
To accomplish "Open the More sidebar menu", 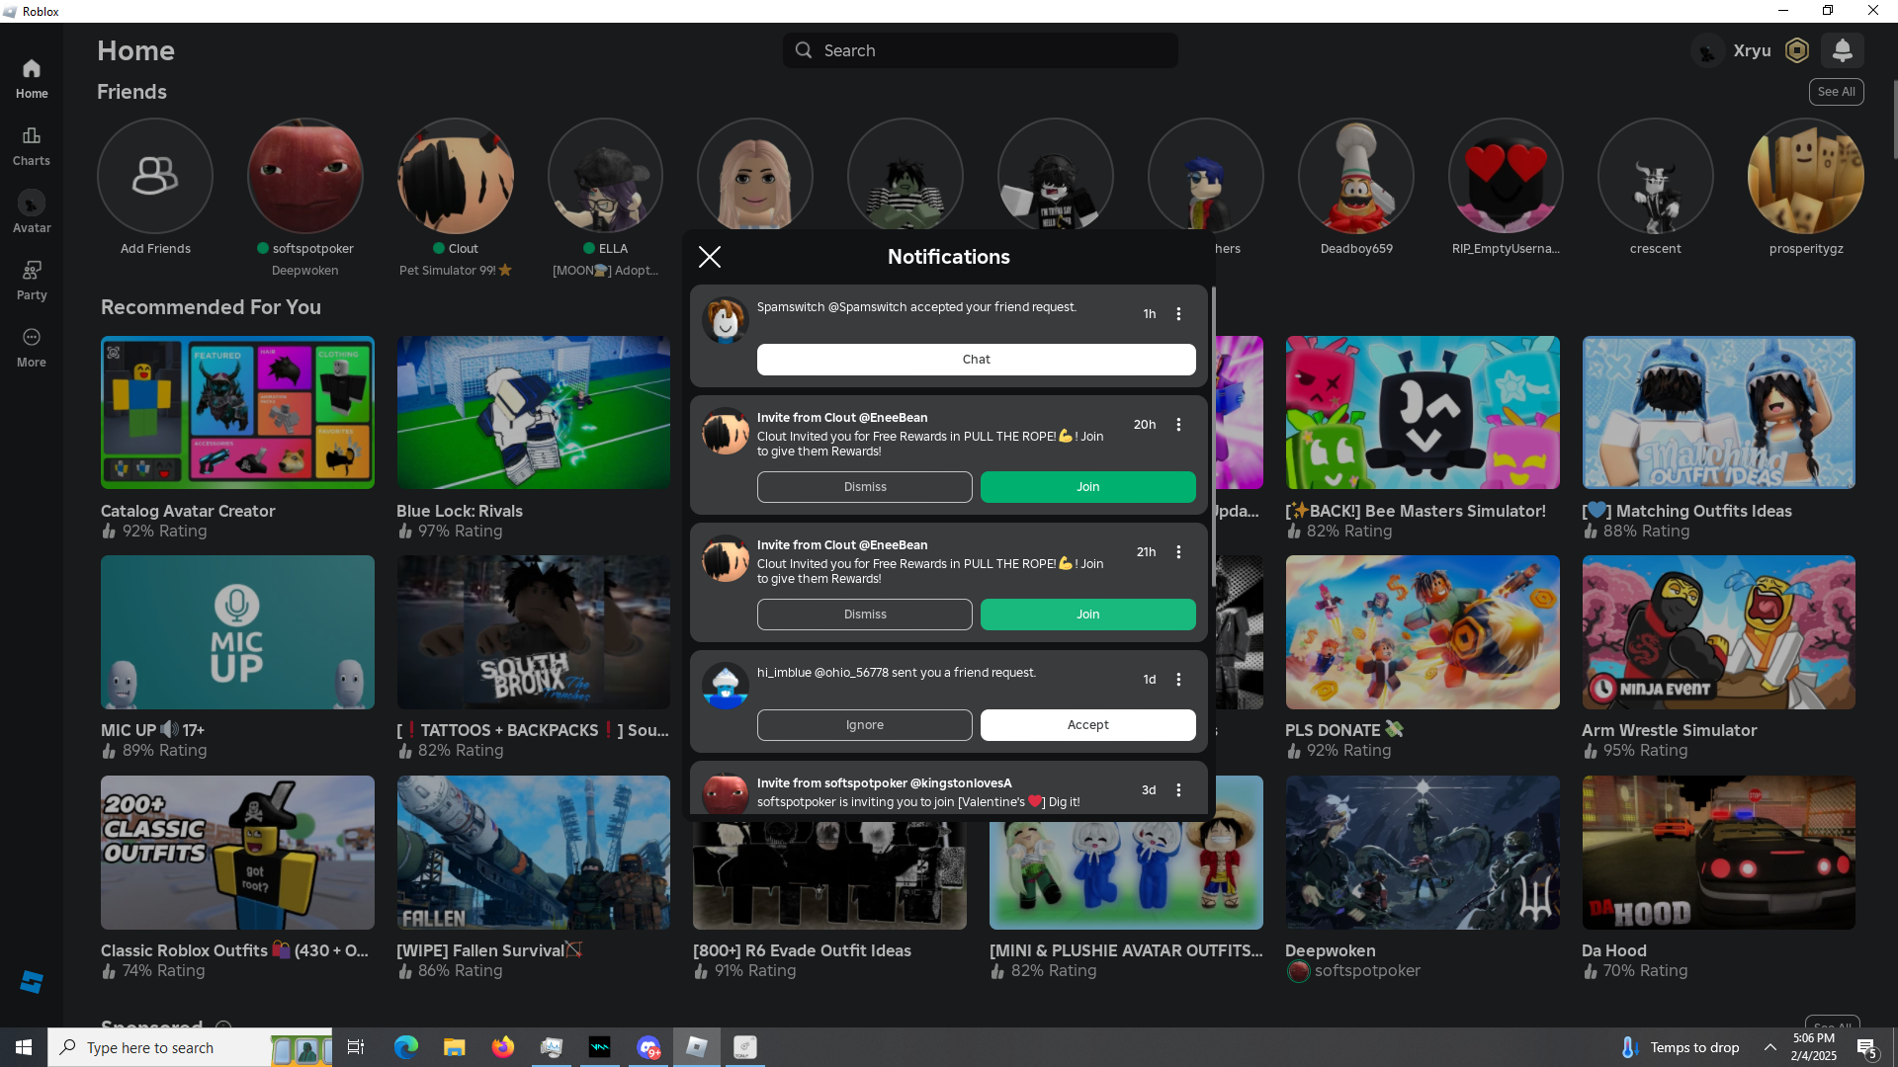I will [32, 347].
